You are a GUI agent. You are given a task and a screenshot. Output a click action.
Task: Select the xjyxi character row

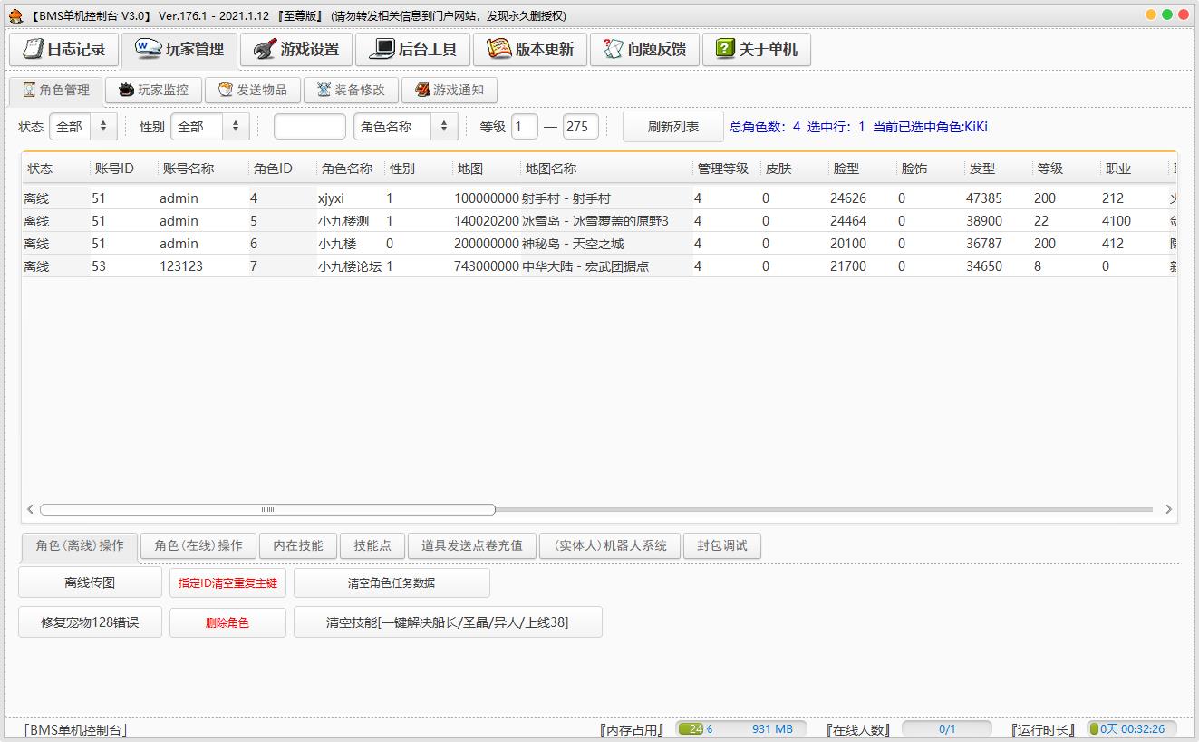tap(331, 198)
